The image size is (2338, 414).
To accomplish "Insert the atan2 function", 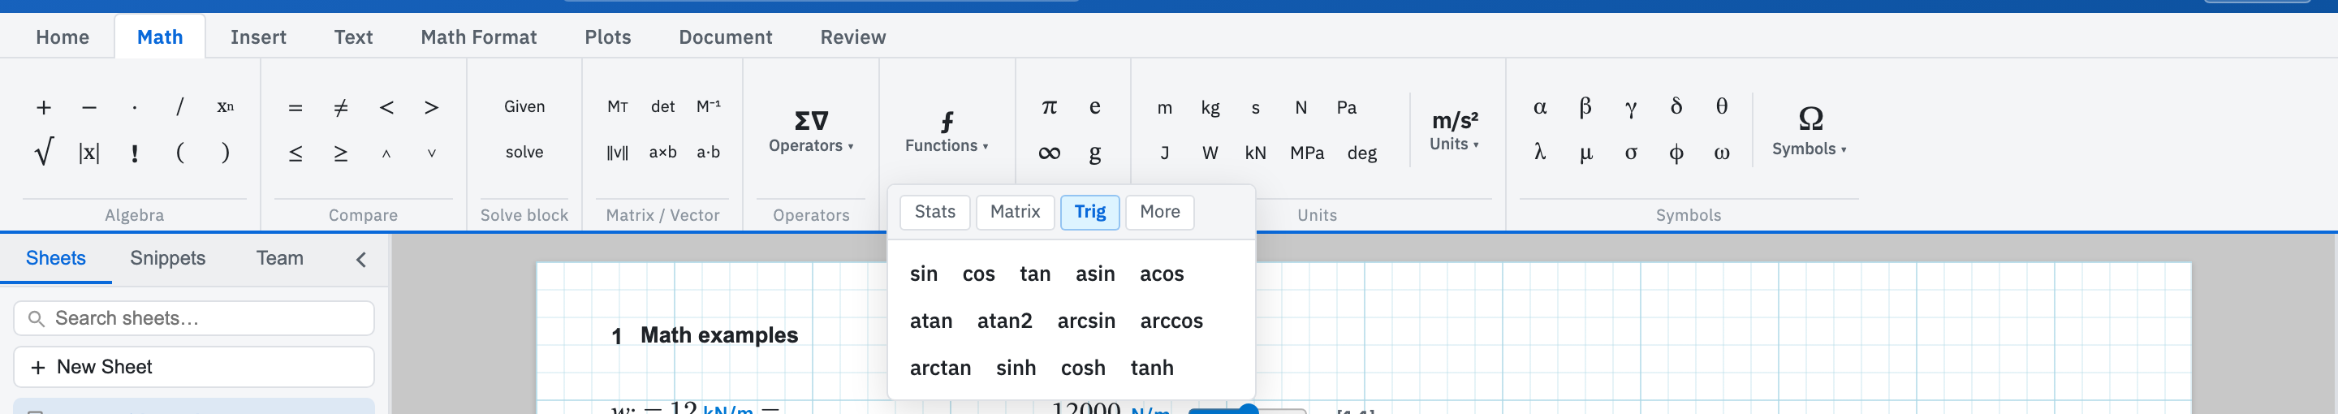I will pyautogui.click(x=1005, y=321).
